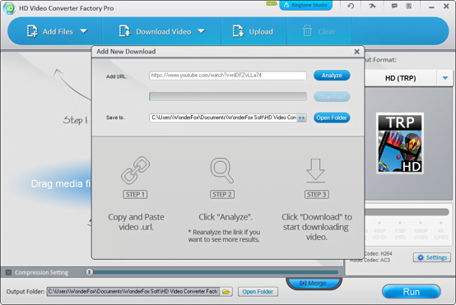Open Ringtone Studio
Screen dimensions: 456x305
305,5
